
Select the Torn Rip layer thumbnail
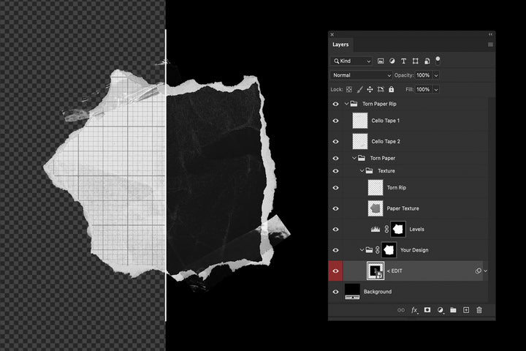pos(376,187)
